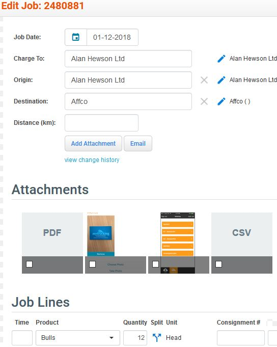Click the Charge To edit pencil icon
The width and height of the screenshot is (277, 347).
pos(221,59)
